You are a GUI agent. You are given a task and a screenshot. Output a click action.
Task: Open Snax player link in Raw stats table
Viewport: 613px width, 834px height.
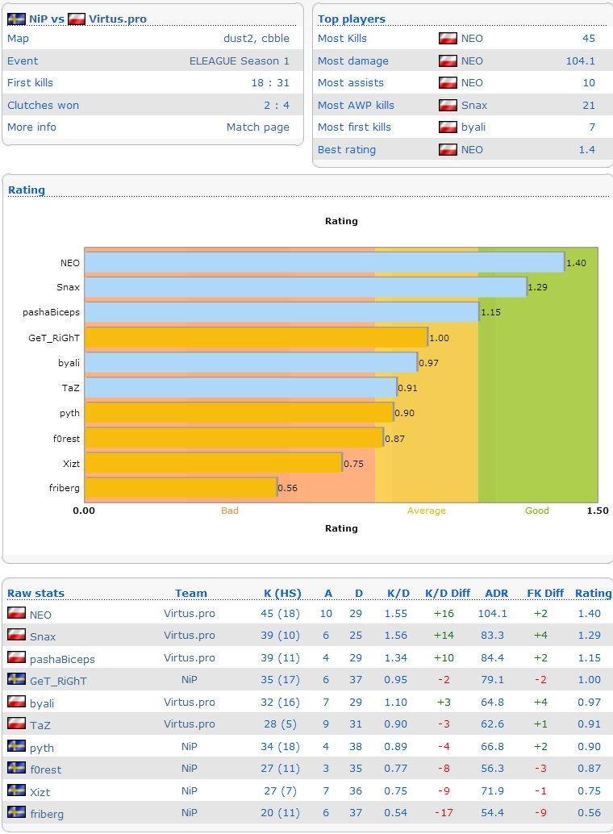pos(43,636)
